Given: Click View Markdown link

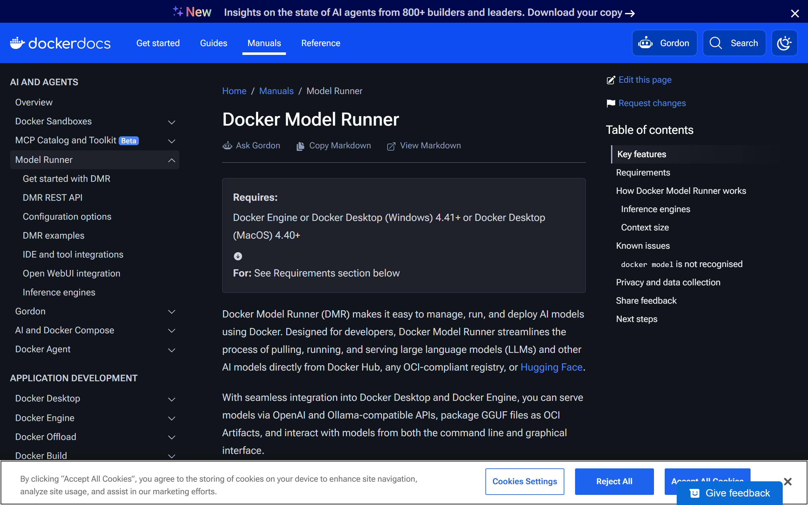Looking at the screenshot, I should point(424,146).
